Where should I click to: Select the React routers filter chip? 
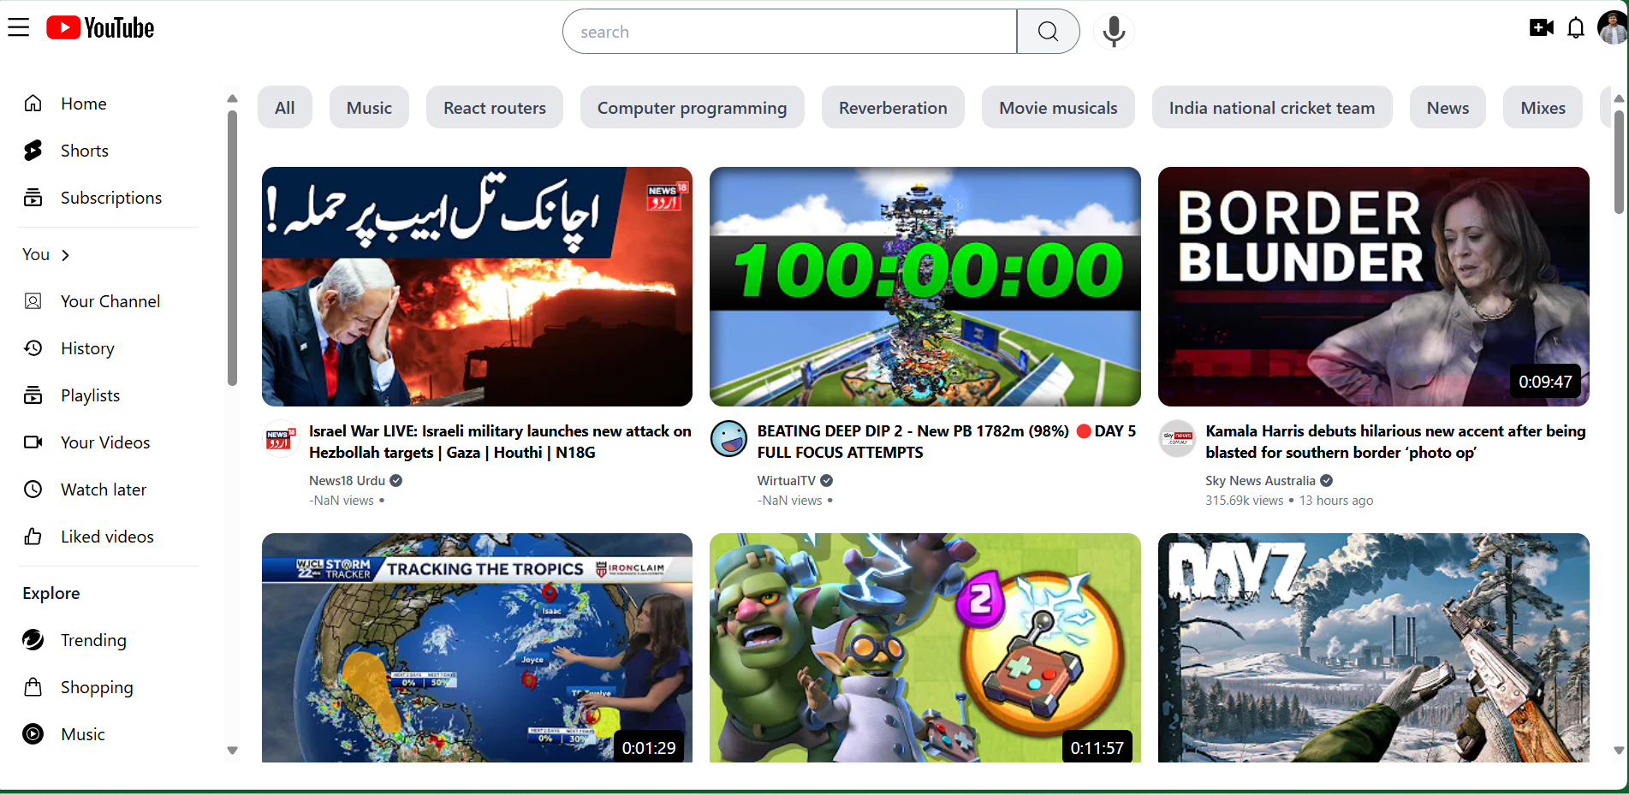point(495,108)
